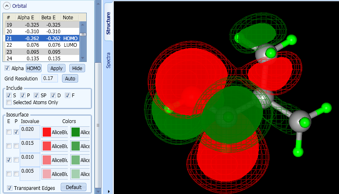Click the Hide button
The width and height of the screenshot is (339, 194).
[77, 68]
